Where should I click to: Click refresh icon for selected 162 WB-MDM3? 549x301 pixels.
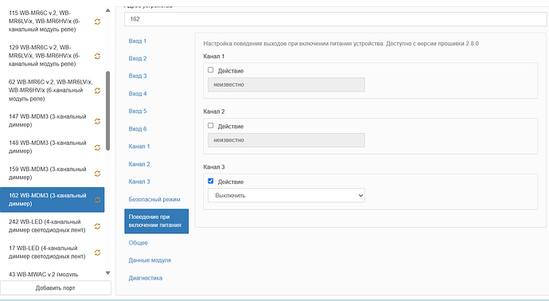97,200
